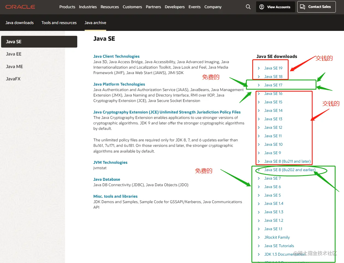Select the Java archive tab
Viewport: 344px width, 263px height.
click(95, 23)
